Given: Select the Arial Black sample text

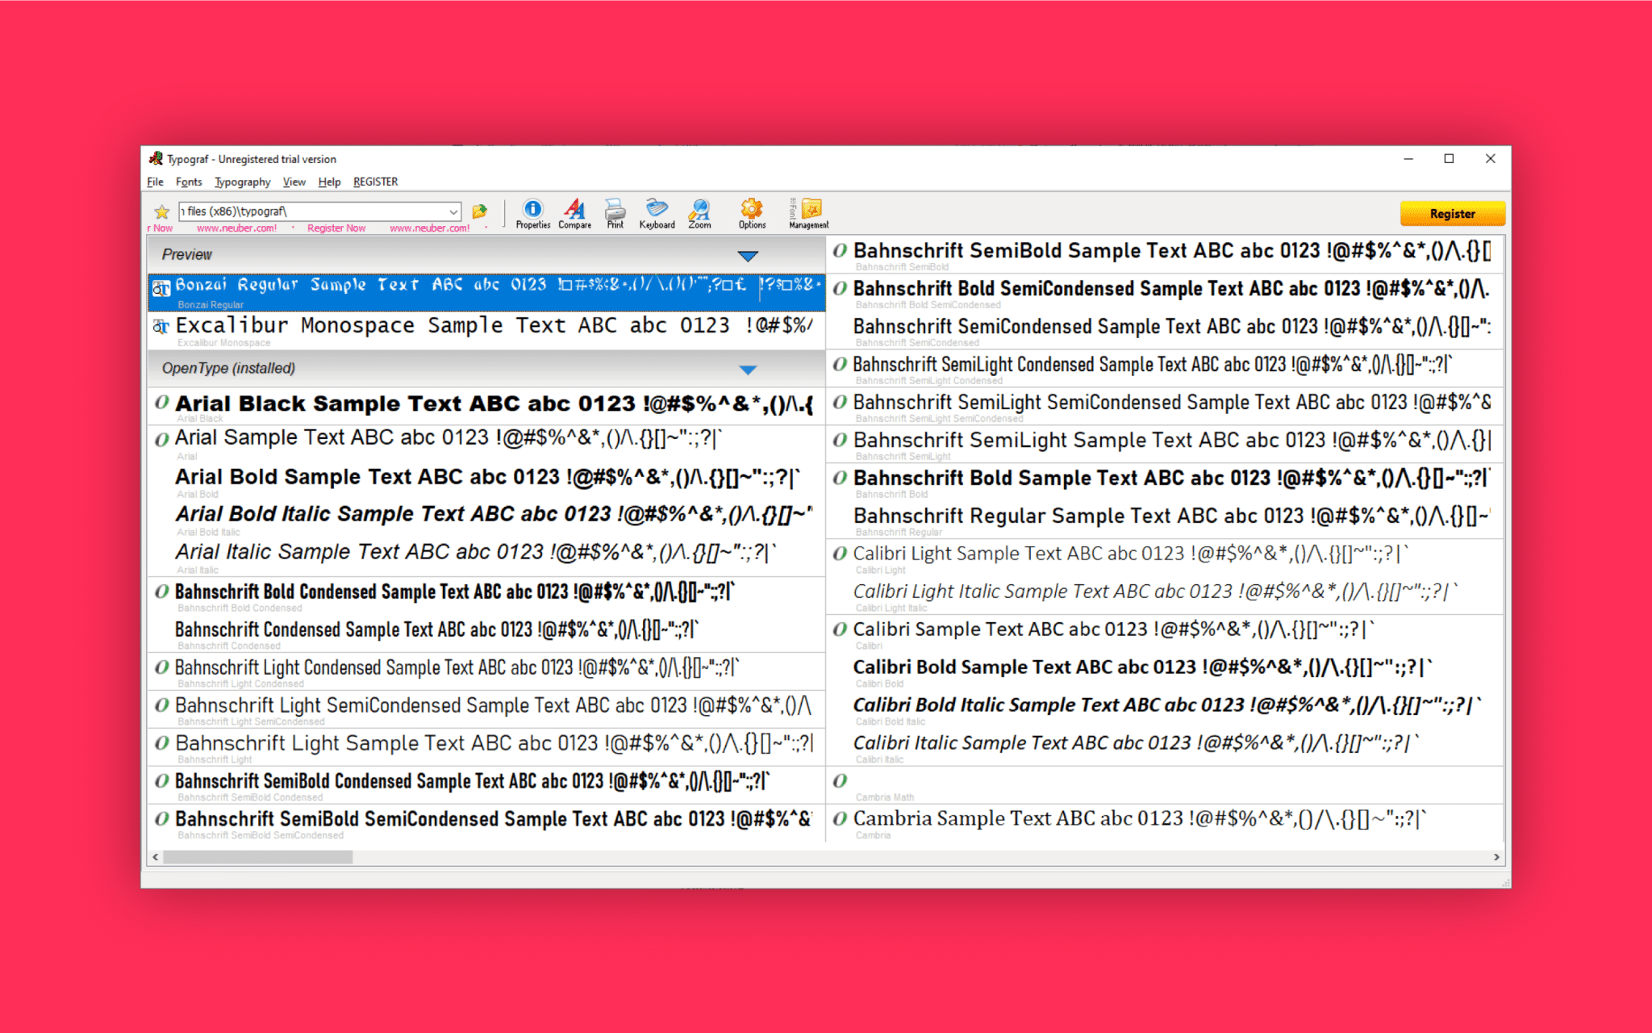Looking at the screenshot, I should [x=494, y=404].
